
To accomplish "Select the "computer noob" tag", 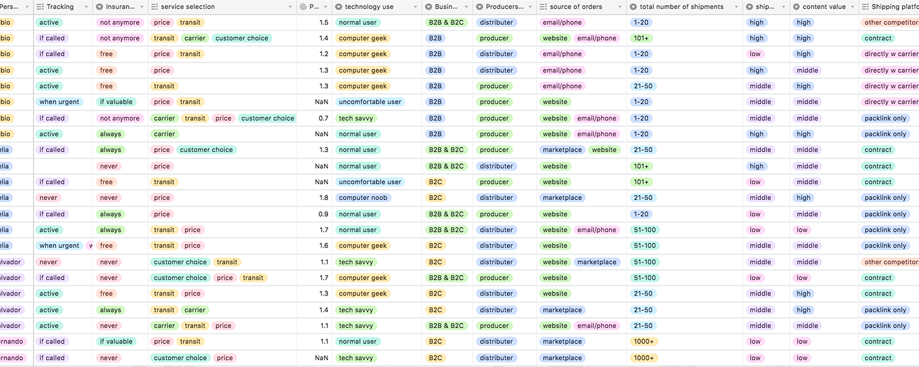I will pos(364,198).
